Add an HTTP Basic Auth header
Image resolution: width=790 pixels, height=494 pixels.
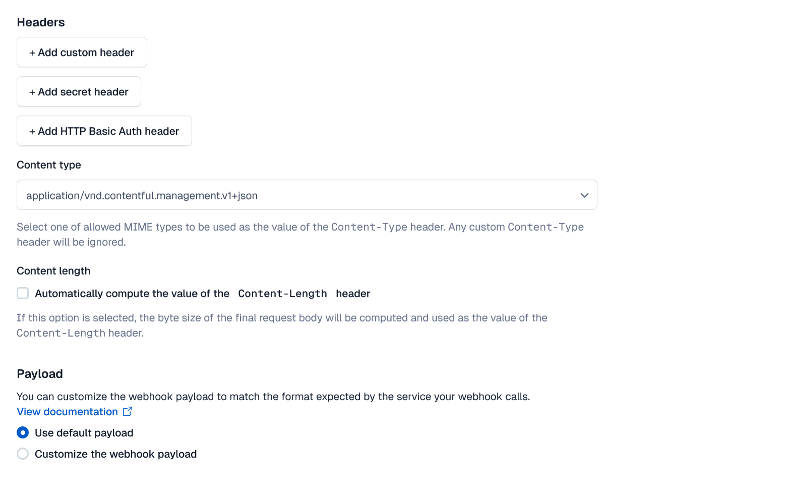click(104, 131)
